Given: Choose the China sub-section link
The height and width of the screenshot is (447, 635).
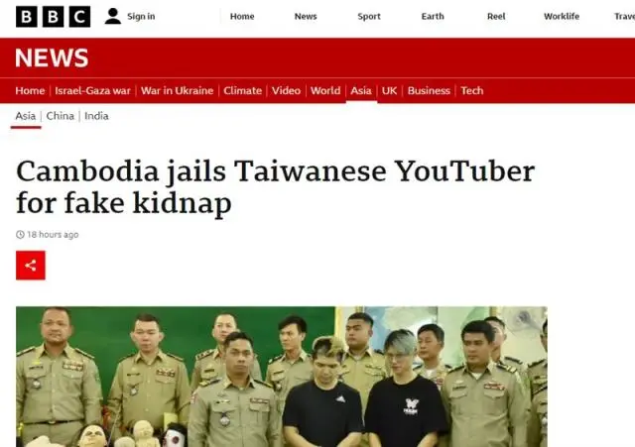Looking at the screenshot, I should tap(60, 116).
